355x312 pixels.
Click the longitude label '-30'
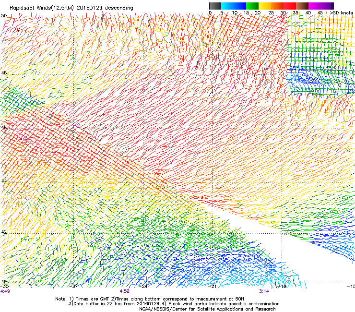point(4,287)
